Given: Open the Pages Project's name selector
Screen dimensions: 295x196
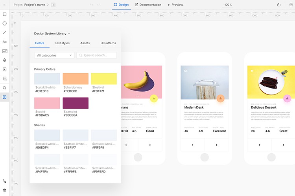Looking at the screenshot, I should click(31, 5).
